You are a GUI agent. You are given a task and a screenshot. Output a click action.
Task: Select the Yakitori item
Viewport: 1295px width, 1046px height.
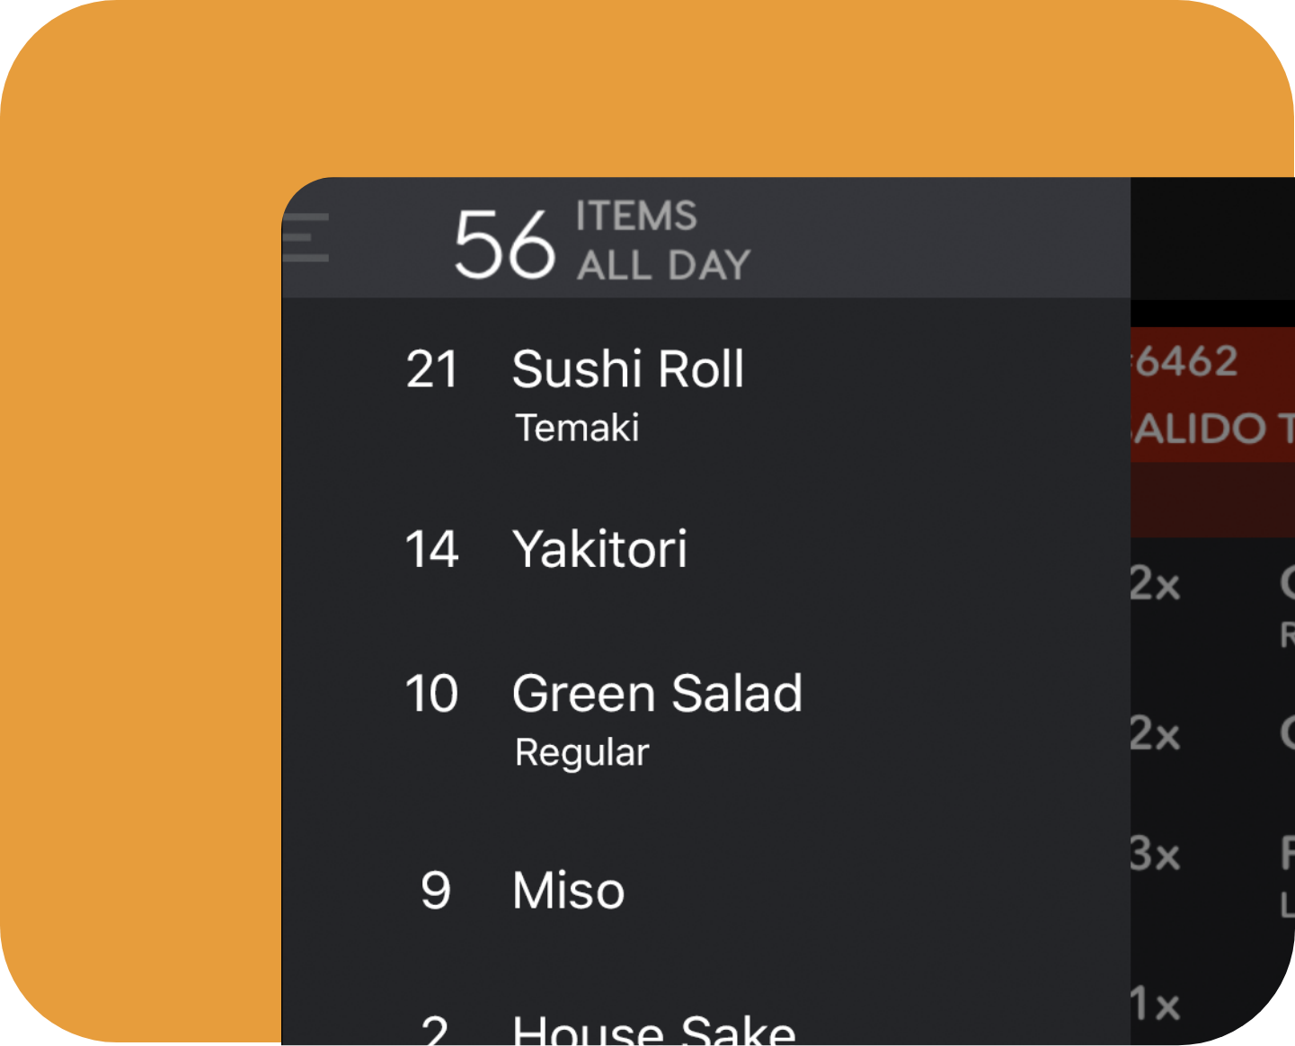[599, 549]
